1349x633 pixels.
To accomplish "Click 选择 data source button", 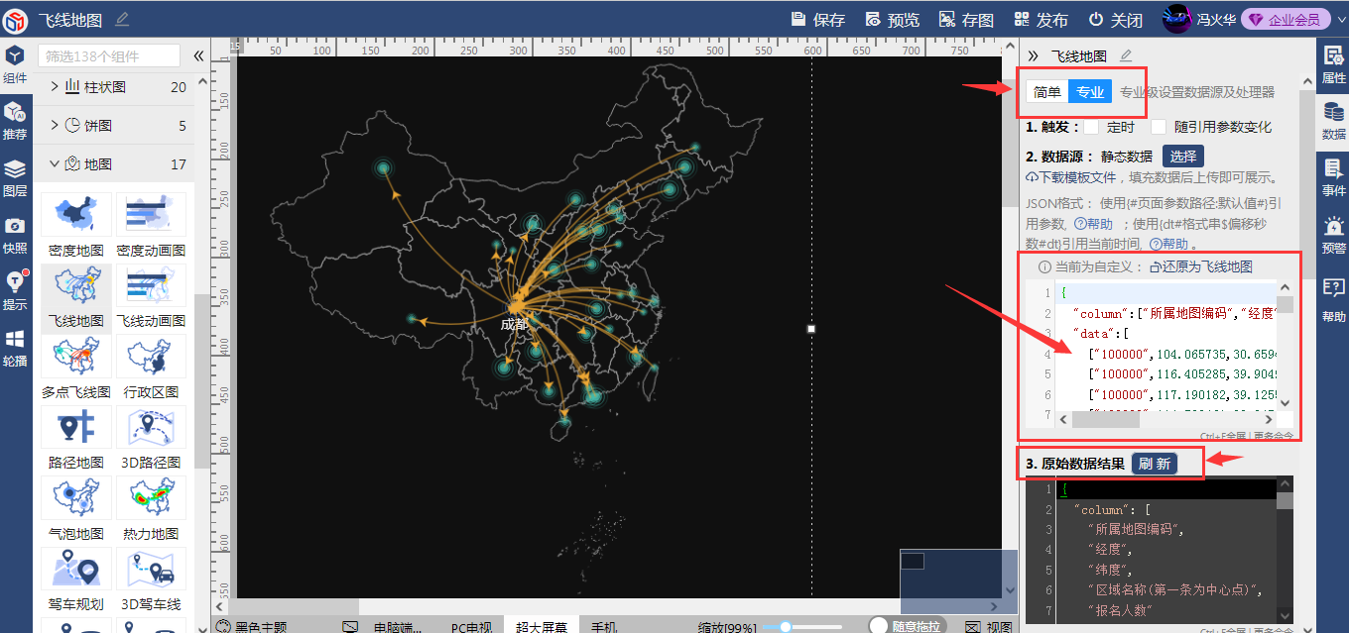I will 1183,156.
